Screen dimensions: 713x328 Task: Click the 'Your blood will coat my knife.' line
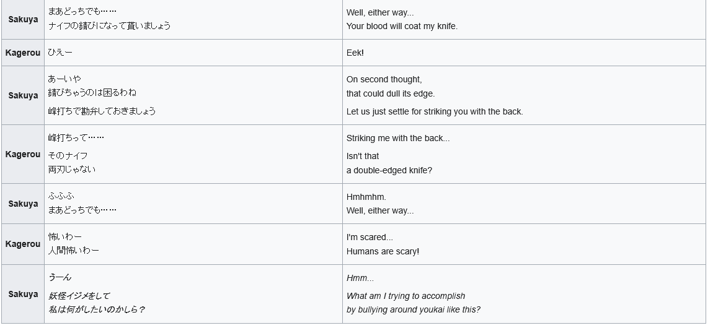[x=402, y=27]
